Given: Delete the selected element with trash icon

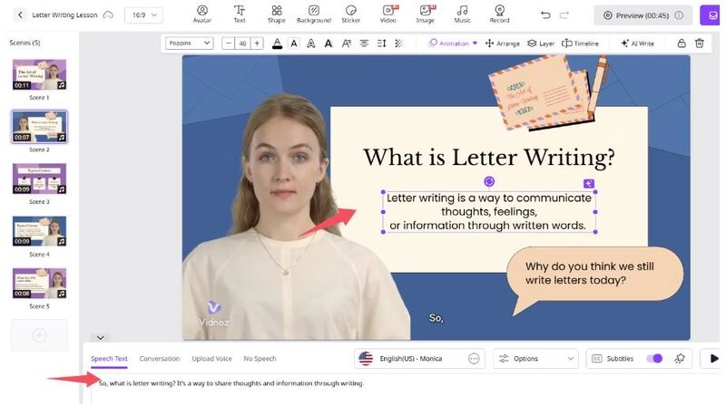Looking at the screenshot, I should [700, 43].
